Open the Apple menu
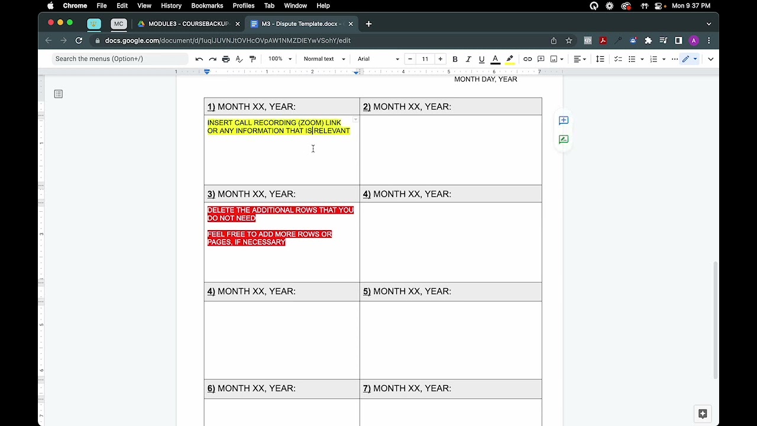757x426 pixels. pyautogui.click(x=50, y=5)
